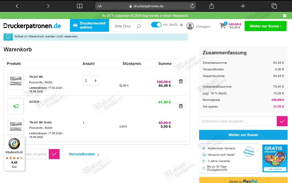This screenshot has width=292, height=183.
Task: Reload the page with the refresh icon
Action: [192, 6]
